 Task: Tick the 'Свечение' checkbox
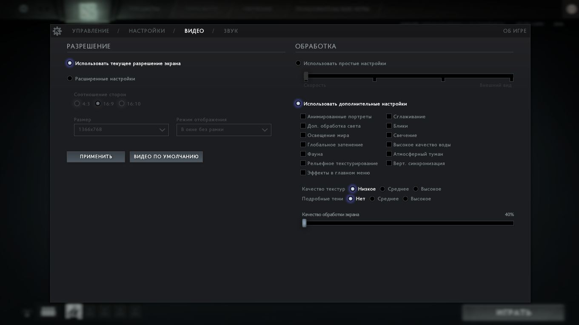click(x=389, y=135)
